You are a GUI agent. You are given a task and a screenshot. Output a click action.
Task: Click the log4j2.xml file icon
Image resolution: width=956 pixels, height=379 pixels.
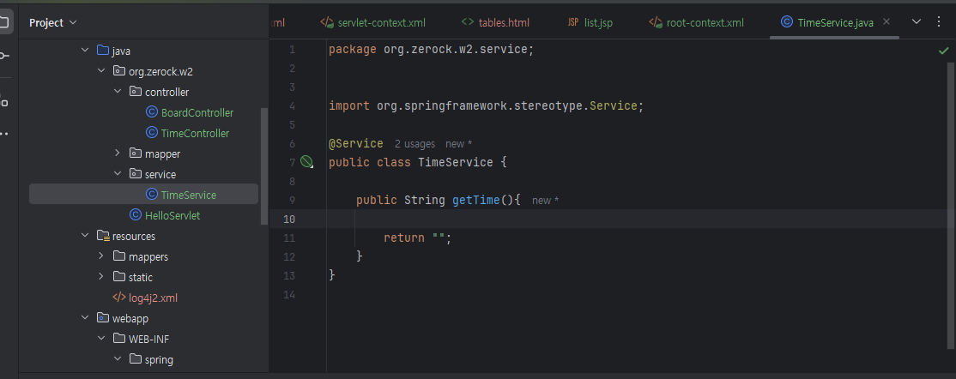point(119,298)
